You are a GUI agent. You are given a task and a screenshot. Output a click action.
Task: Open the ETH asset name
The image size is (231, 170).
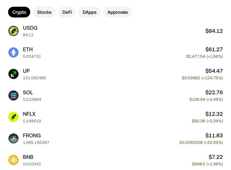(28, 49)
